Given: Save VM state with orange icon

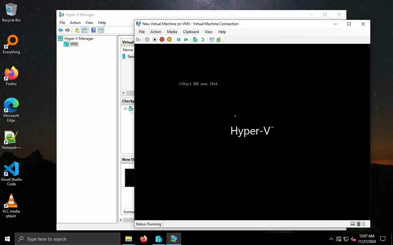Looking at the screenshot, I should pos(169,40).
